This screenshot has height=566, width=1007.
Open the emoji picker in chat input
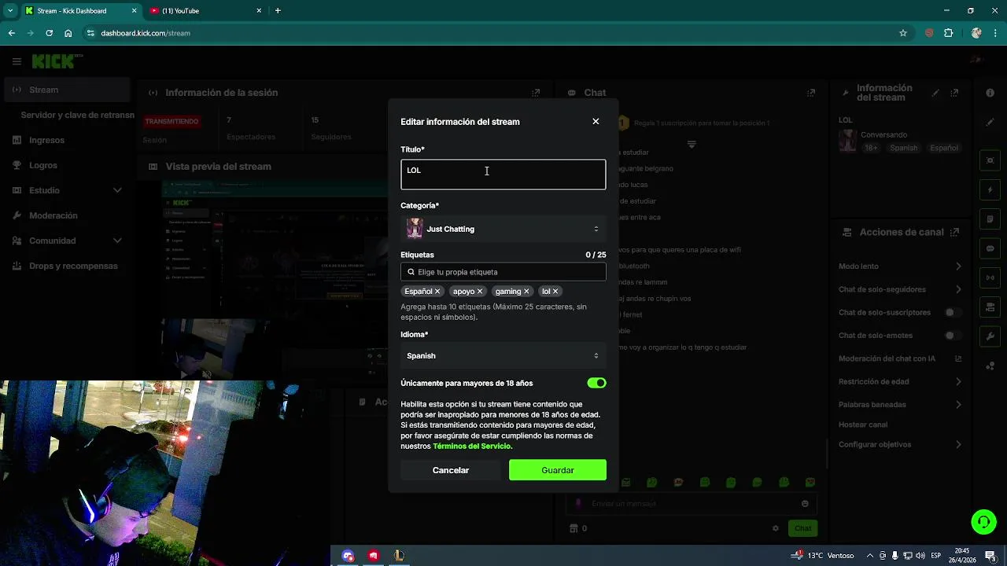(x=805, y=504)
